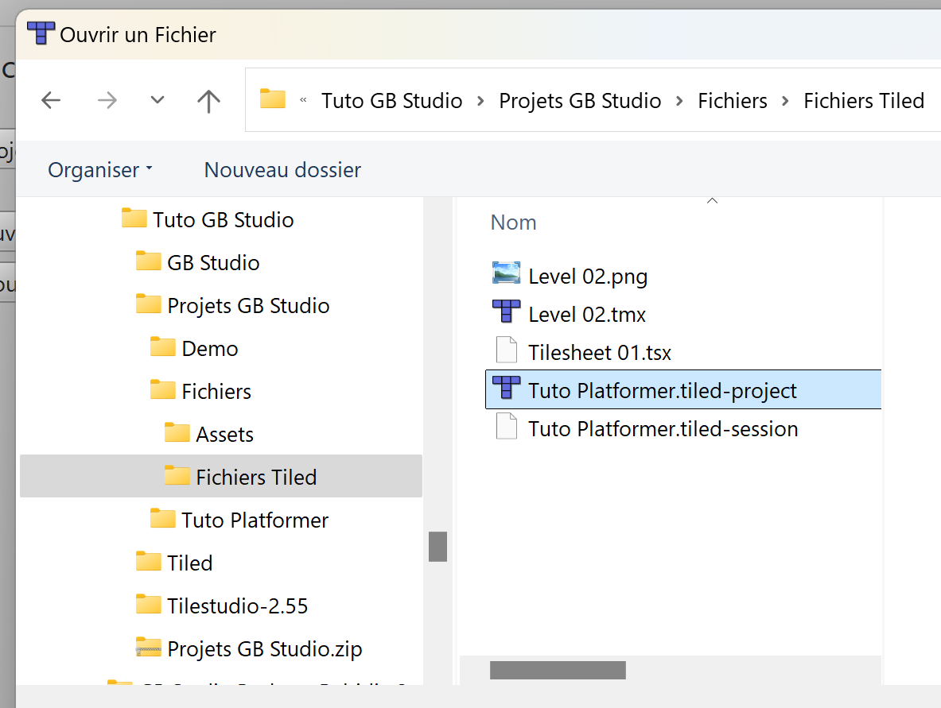
Task: Click the back navigation arrow
Action: tap(51, 100)
